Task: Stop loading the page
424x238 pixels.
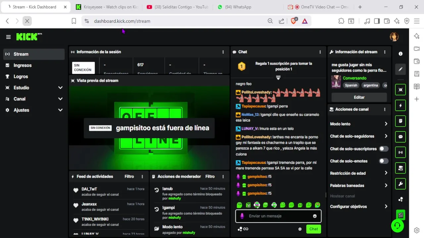Action: click(27, 21)
